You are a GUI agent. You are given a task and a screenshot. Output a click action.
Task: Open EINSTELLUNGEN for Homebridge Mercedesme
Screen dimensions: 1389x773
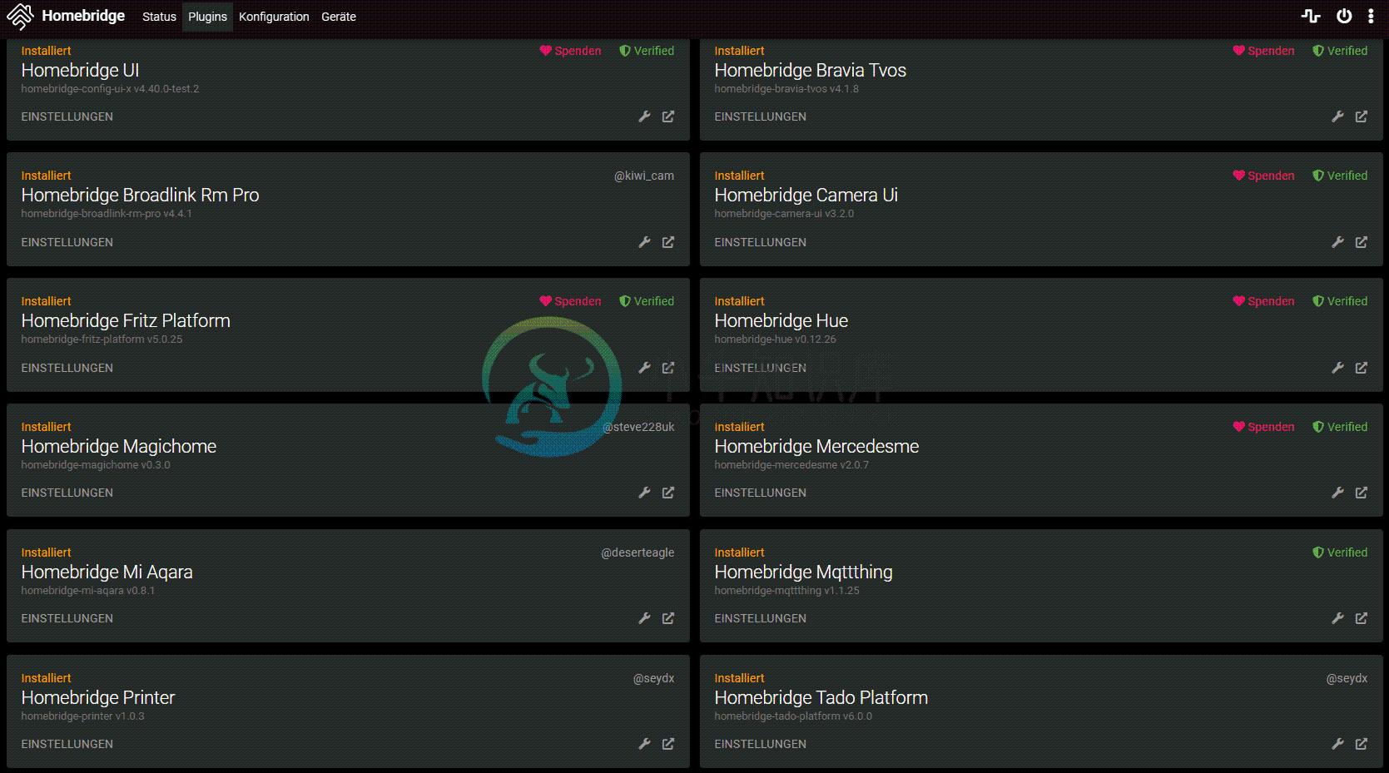(x=761, y=493)
